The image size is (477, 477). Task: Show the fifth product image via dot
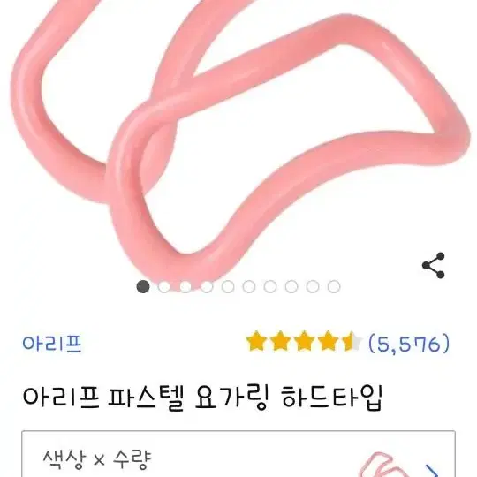[228, 286]
